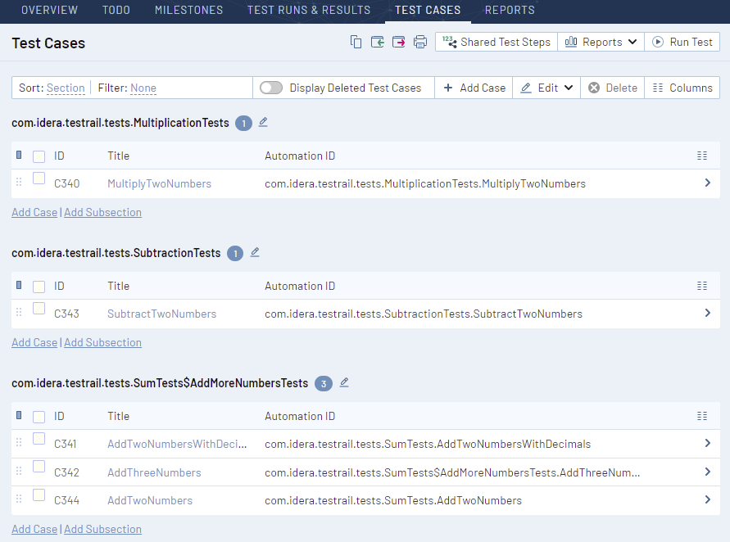
Task: Check the select-all box in MultiplicationTests header
Action: (39, 156)
